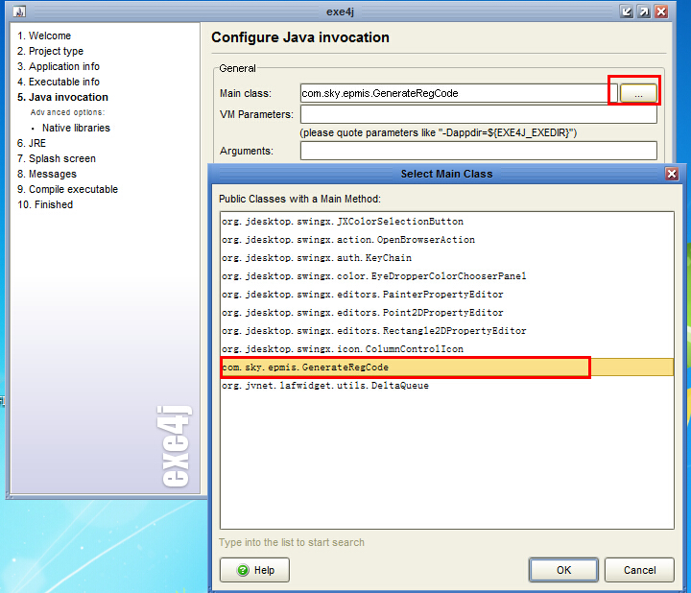Select org.jvnet.lafwidget.utils.DeltaQueue class
This screenshot has height=593, width=691.
(x=324, y=386)
